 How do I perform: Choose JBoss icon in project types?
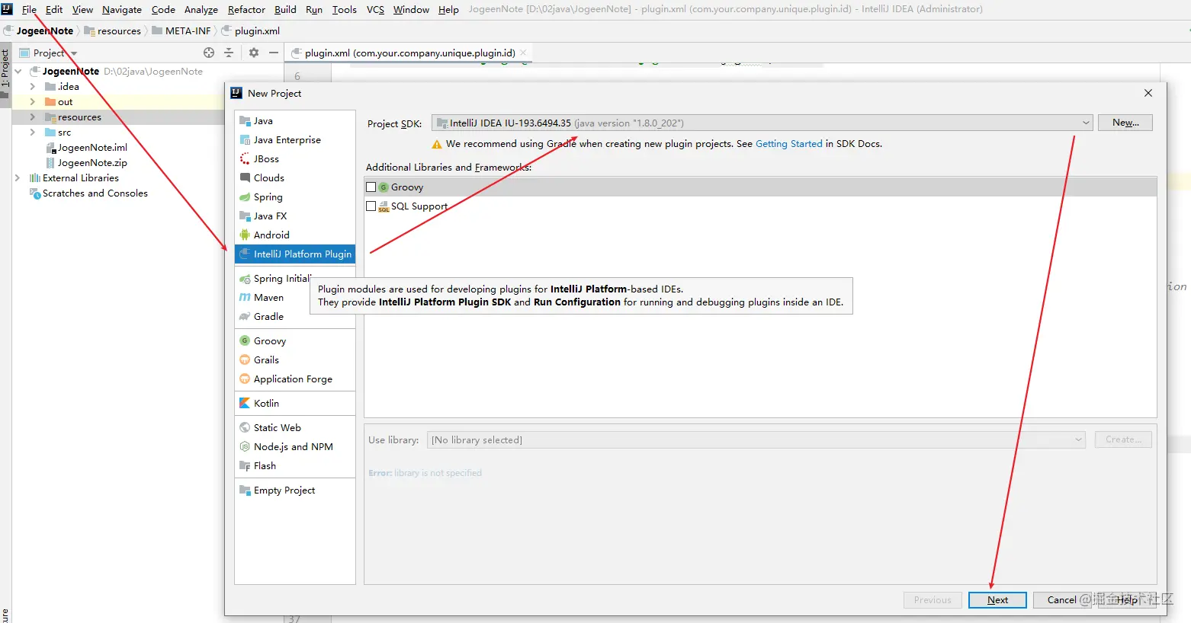click(245, 159)
